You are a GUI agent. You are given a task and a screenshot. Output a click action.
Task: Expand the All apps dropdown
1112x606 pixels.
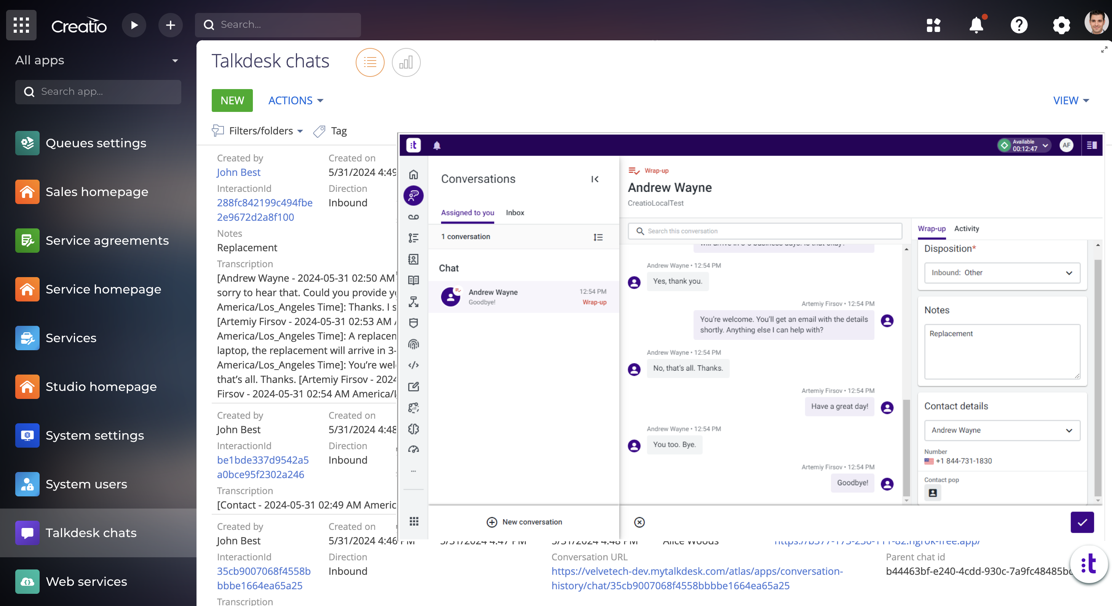coord(175,61)
